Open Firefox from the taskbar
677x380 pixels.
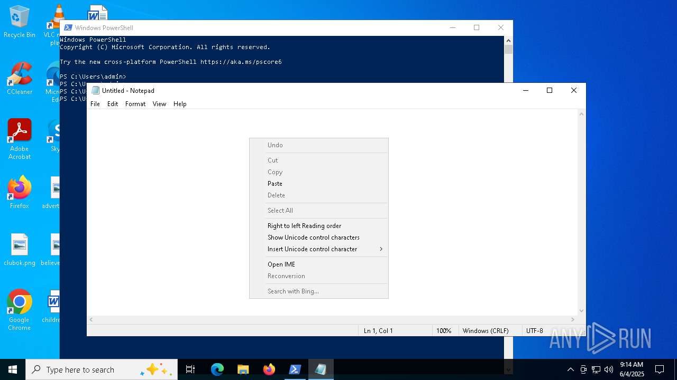(x=269, y=369)
